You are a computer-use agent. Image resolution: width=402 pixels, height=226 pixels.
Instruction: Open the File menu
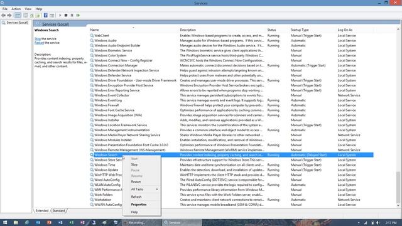(5, 9)
